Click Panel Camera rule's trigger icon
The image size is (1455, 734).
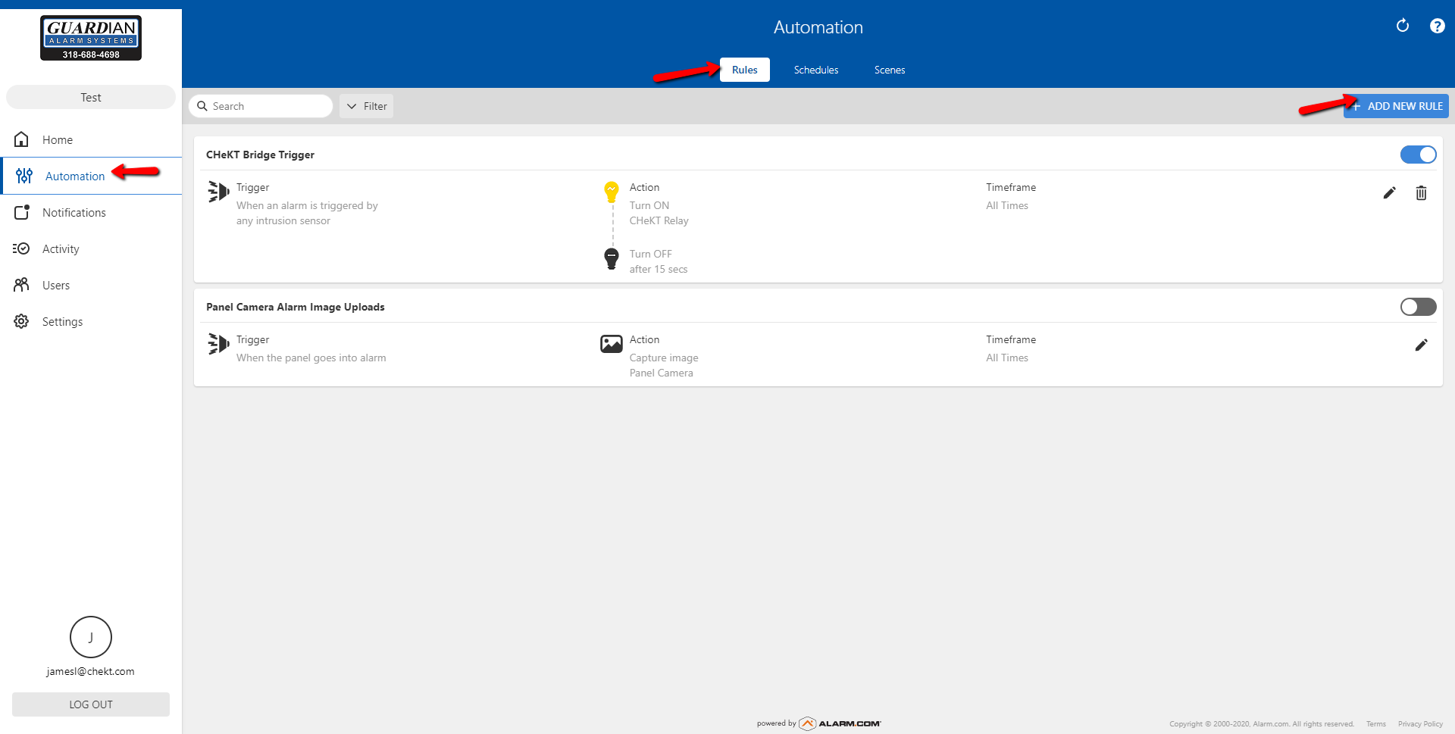pyautogui.click(x=218, y=344)
